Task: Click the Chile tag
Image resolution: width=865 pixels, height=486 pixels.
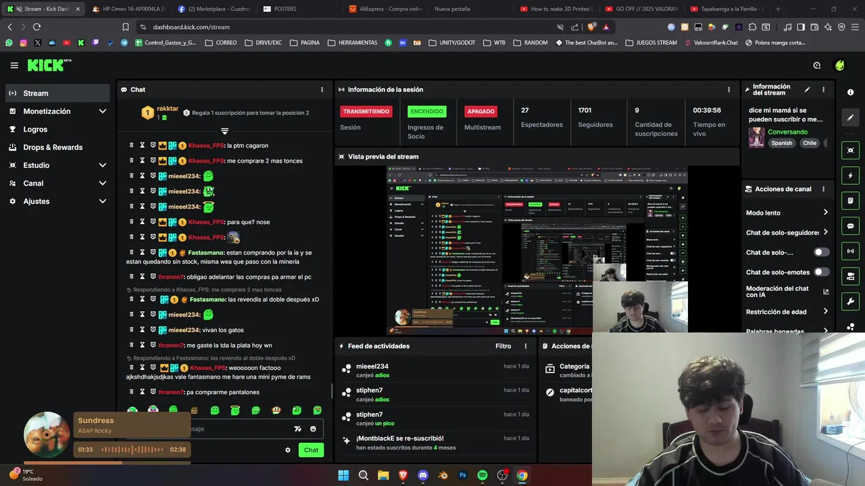Action: [x=810, y=143]
